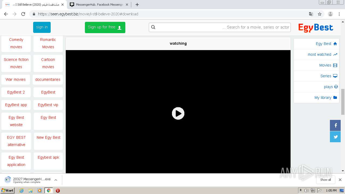This screenshot has width=345, height=194.
Task: Click the downloaded MessengerHub exe item
Action: tap(28, 180)
